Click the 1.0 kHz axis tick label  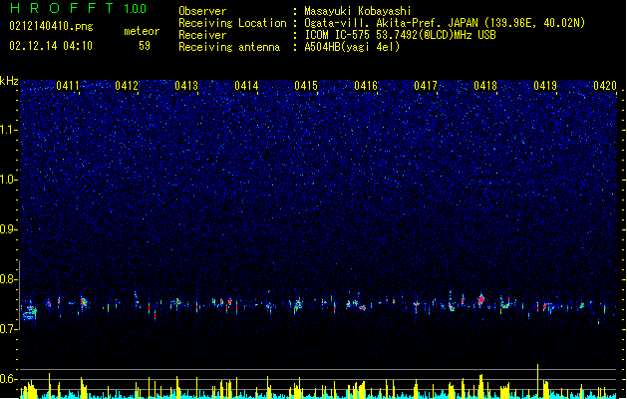[x=8, y=180]
